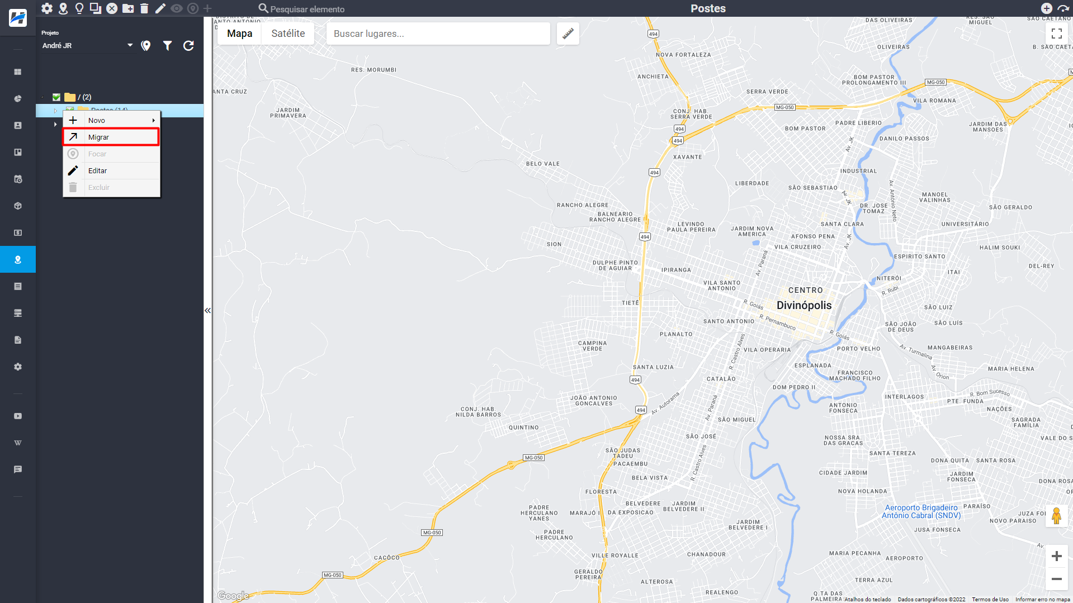Open the sidebar settings gear icon

point(18,367)
